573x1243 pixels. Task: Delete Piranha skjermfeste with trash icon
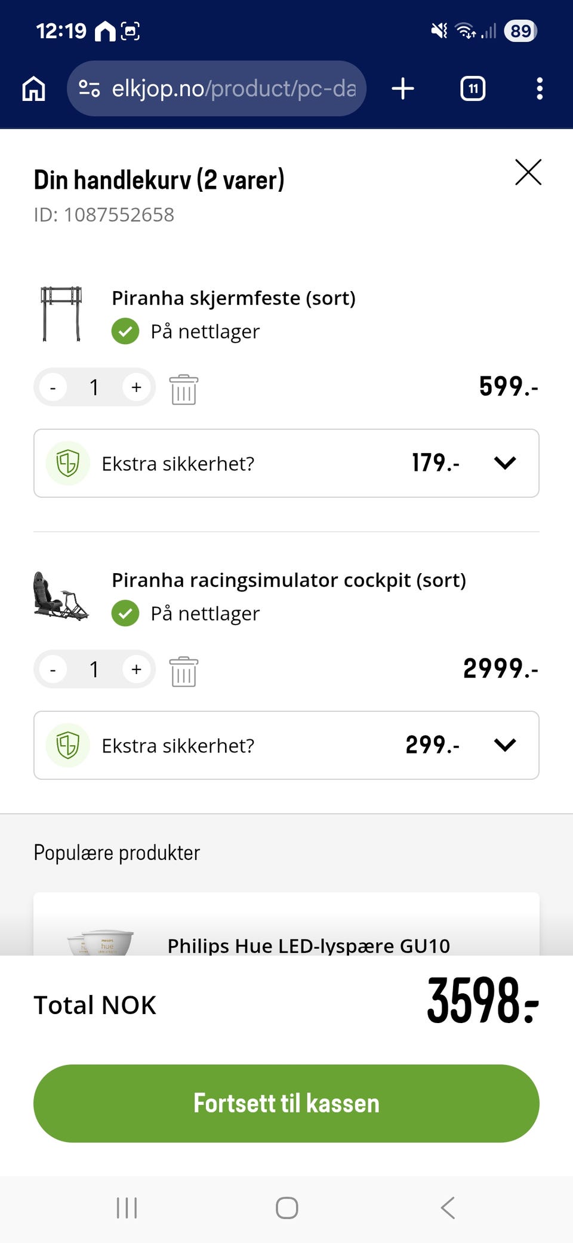coord(183,389)
